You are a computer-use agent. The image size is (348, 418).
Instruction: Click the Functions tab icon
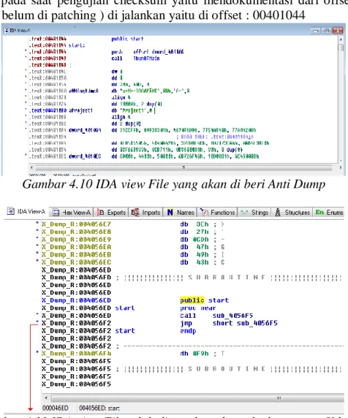pos(204,212)
